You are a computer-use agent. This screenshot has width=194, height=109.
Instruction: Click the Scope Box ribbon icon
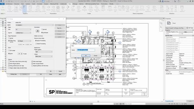tap(115, 9)
